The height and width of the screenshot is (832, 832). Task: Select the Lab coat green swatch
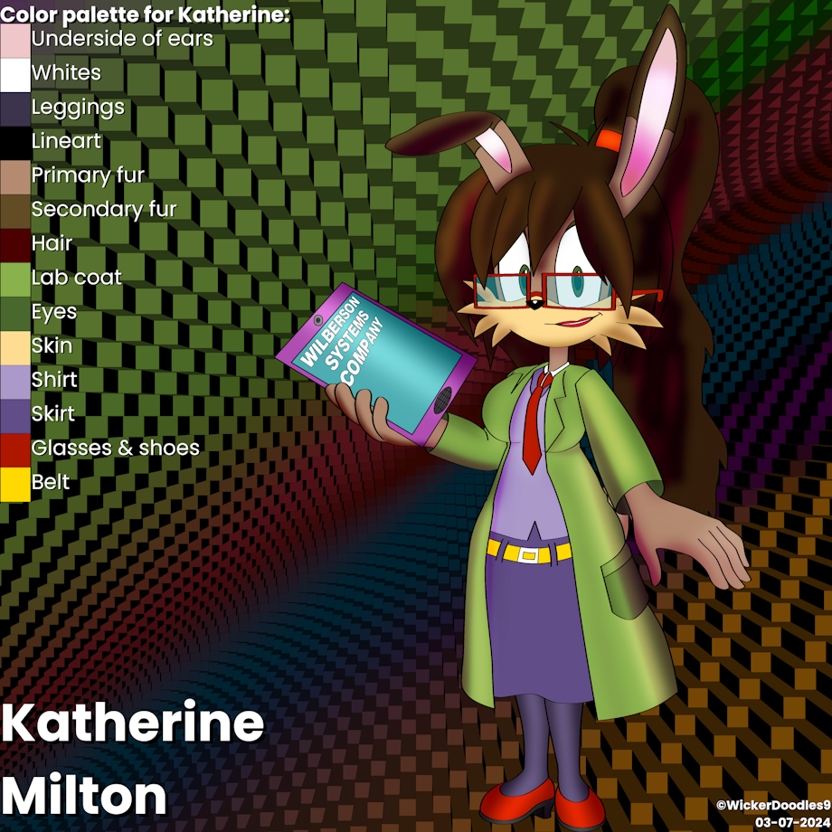point(15,279)
